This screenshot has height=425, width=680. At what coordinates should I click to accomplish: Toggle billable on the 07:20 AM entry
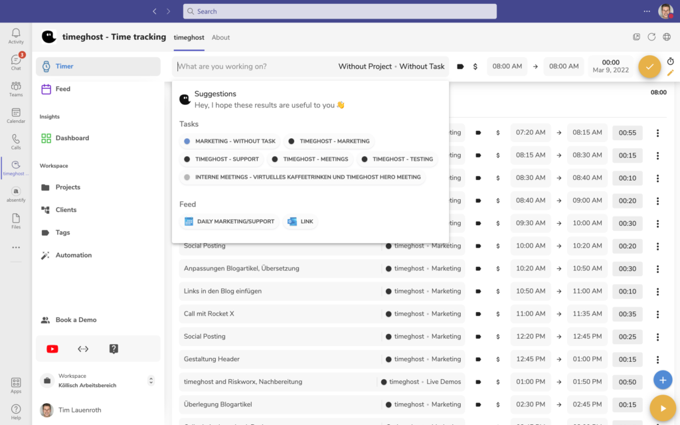point(497,133)
